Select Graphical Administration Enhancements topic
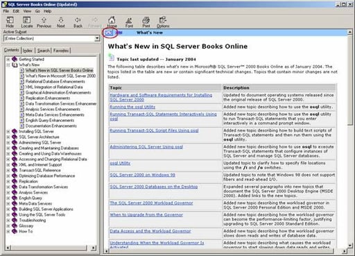 [x=58, y=92]
